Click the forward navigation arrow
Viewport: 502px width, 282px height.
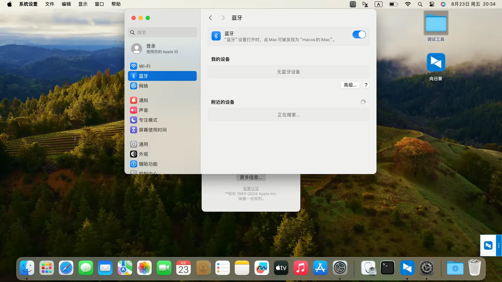click(x=223, y=17)
